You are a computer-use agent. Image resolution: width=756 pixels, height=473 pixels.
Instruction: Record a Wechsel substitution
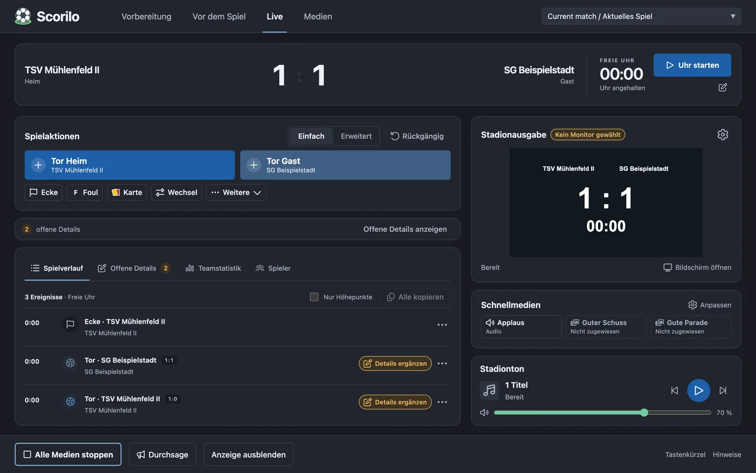click(x=176, y=192)
